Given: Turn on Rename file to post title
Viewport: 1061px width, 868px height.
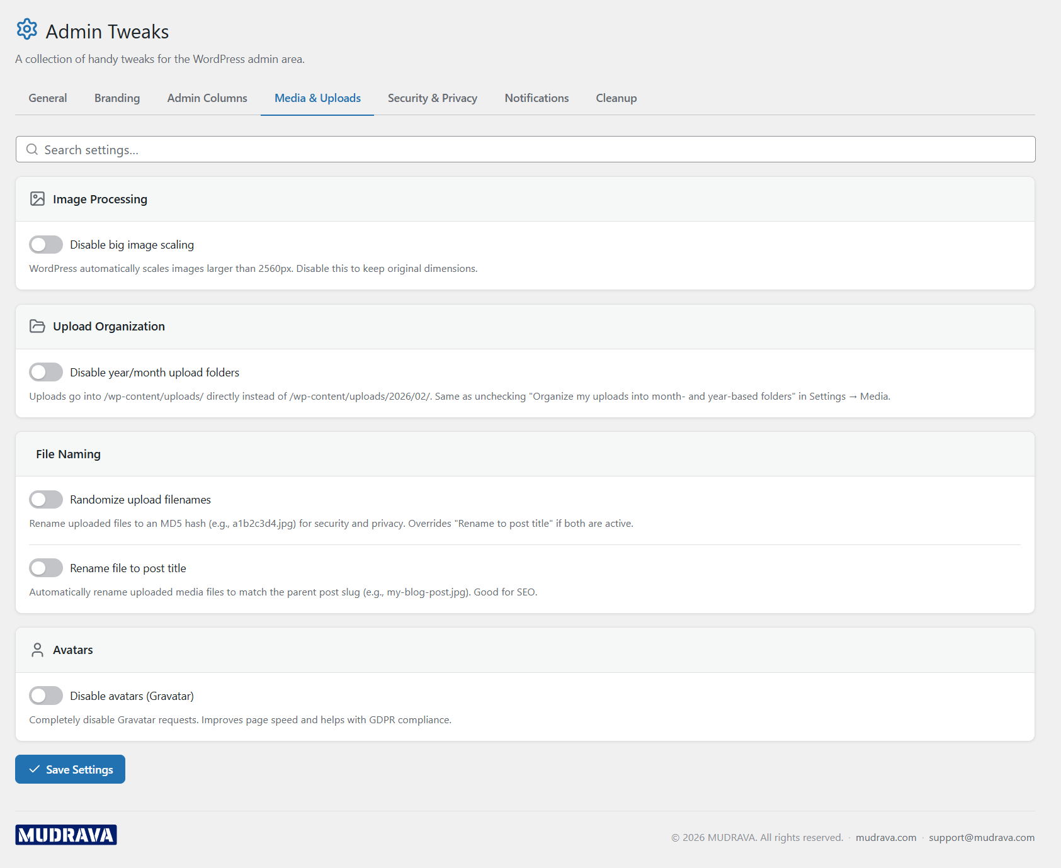Looking at the screenshot, I should (45, 568).
